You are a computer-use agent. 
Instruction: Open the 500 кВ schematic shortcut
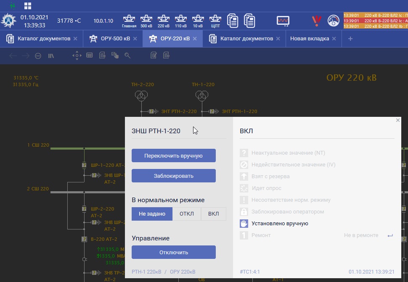(146, 20)
